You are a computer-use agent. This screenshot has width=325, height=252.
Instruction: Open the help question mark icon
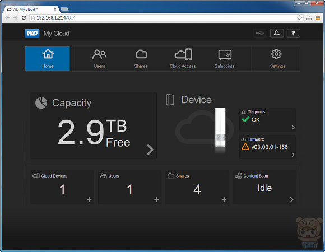pyautogui.click(x=293, y=33)
